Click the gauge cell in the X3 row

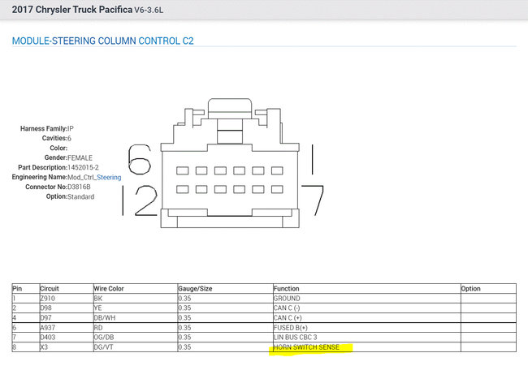point(225,347)
